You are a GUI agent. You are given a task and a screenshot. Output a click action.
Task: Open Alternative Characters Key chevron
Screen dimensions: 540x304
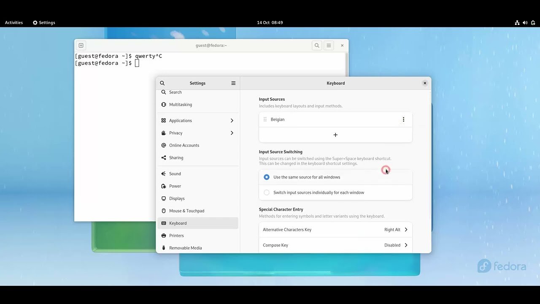coord(406,230)
